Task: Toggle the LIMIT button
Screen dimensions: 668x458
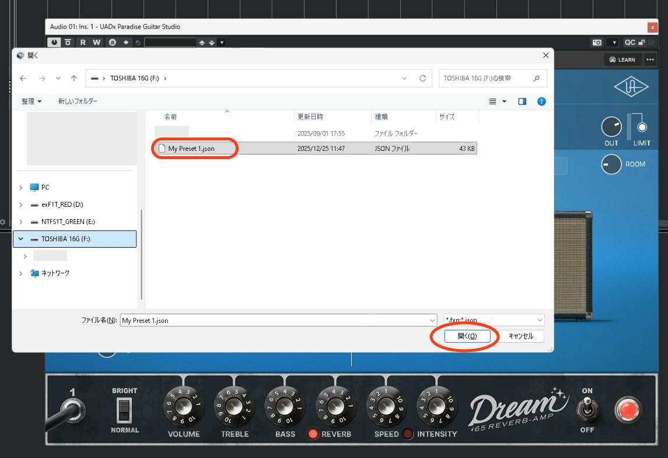Action: 642,127
